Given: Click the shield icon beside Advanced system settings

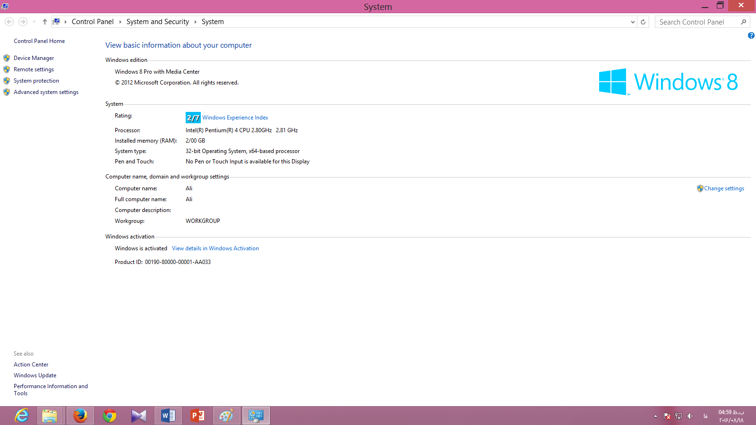Looking at the screenshot, I should coord(7,92).
